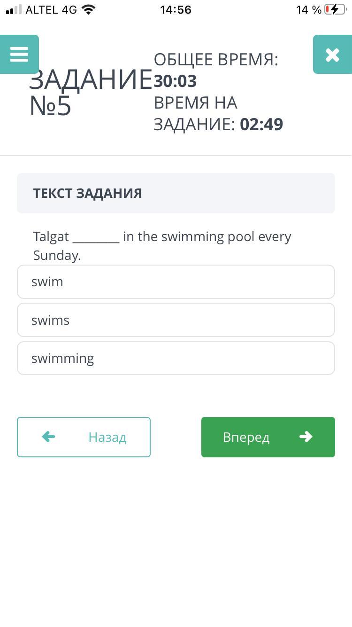
Task: Tap the Wi-Fi icon in status bar
Action: click(88, 10)
